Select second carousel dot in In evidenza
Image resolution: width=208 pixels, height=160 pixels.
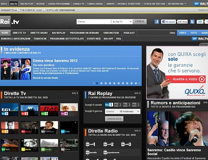pos(101,83)
